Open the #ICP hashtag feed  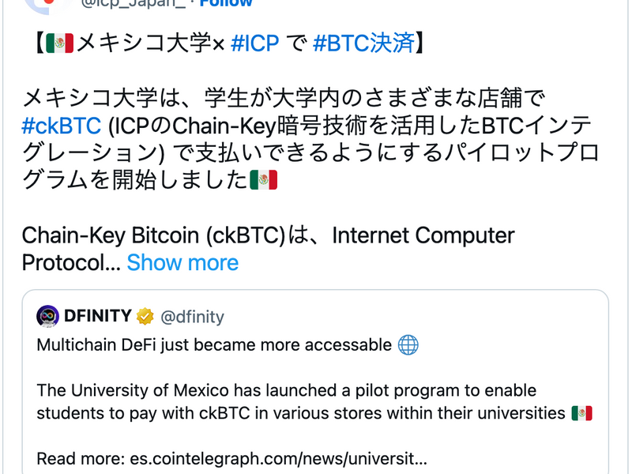pos(253,43)
